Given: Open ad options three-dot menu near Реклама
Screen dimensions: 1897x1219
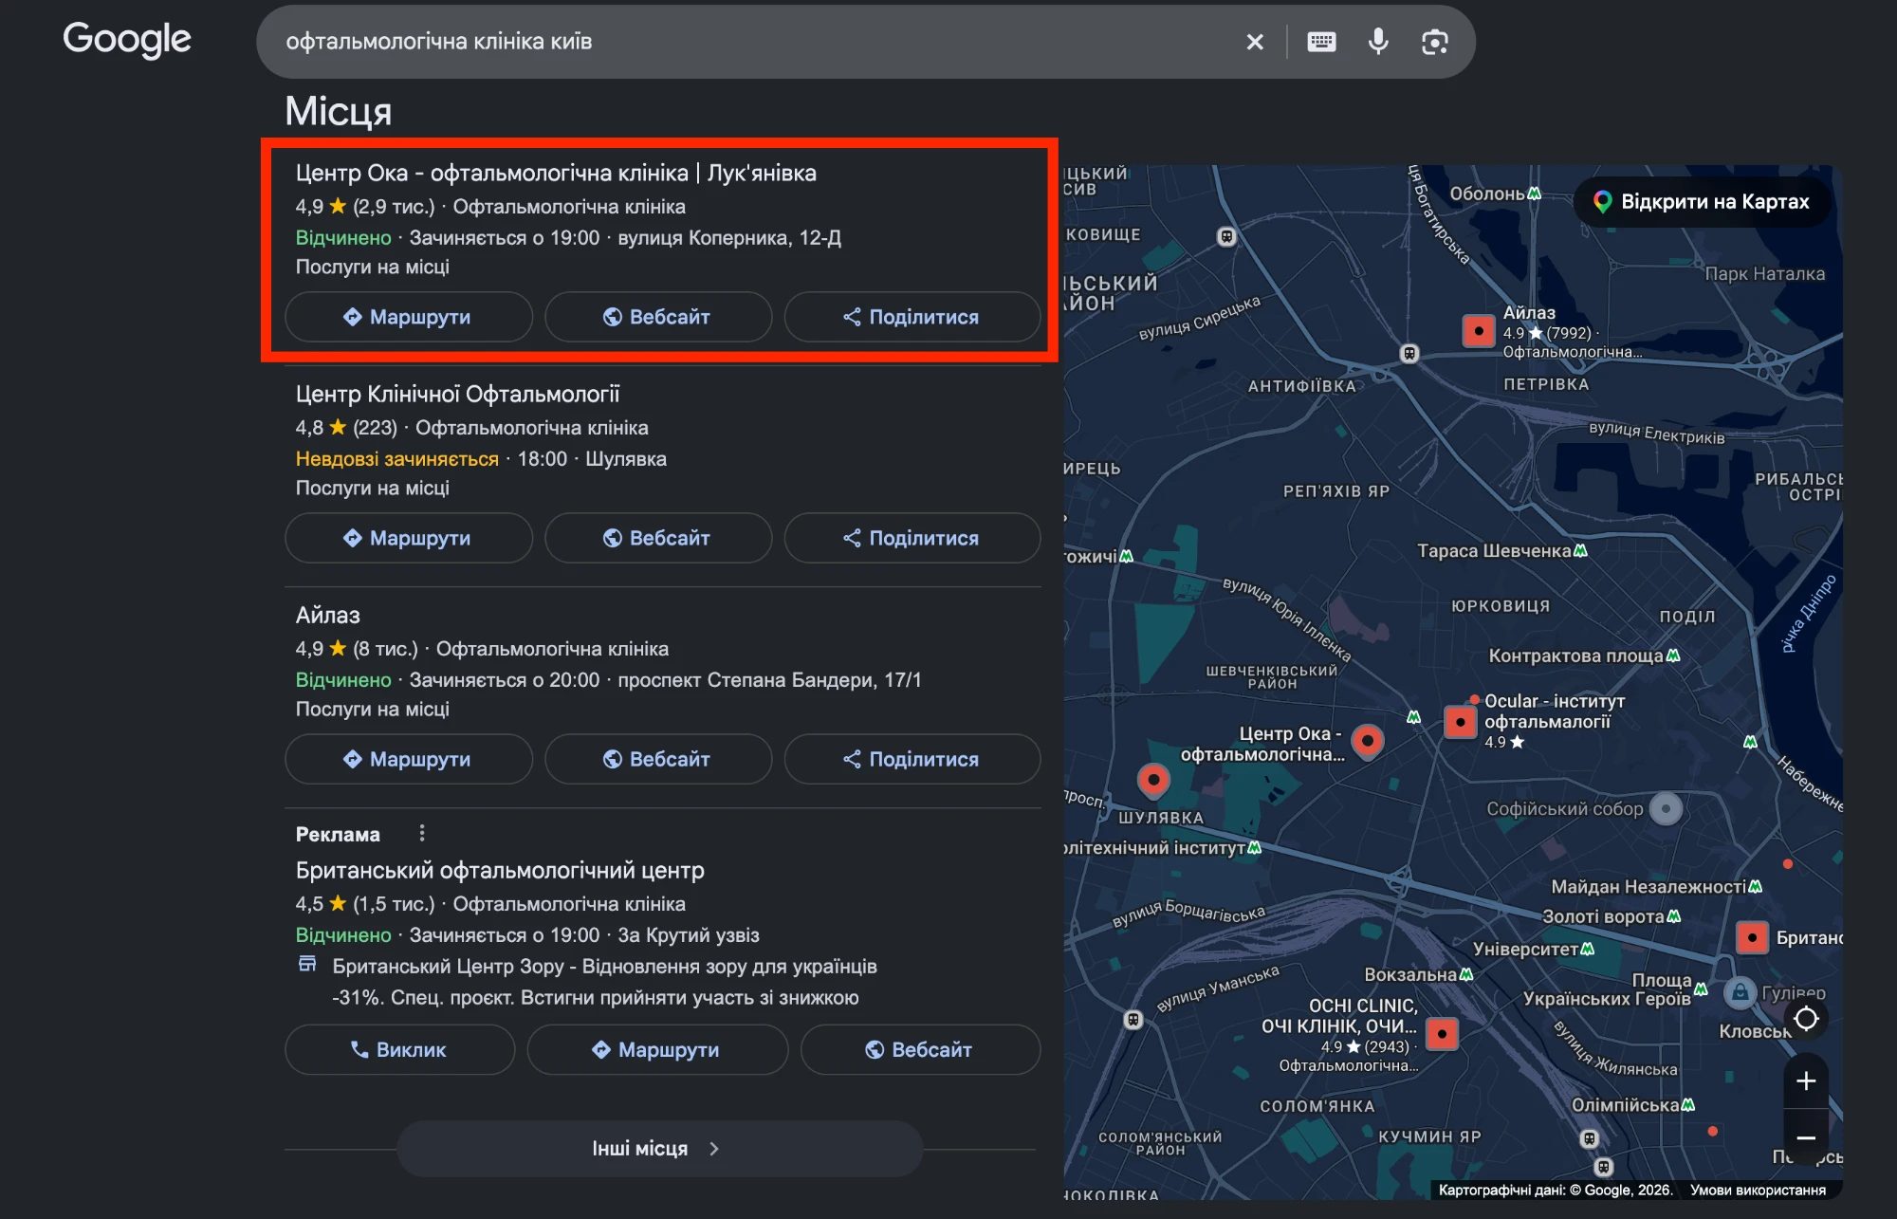Looking at the screenshot, I should (422, 833).
